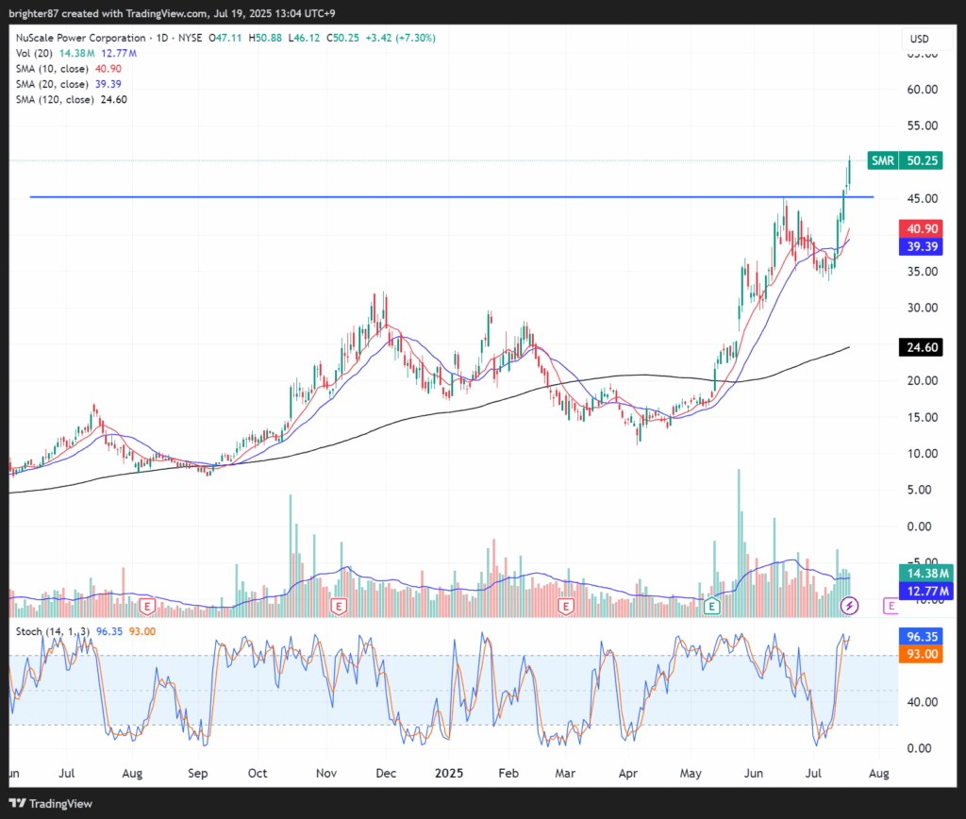The height and width of the screenshot is (819, 966).
Task: Click the 39.39 value in SMA legend
Action: [108, 84]
